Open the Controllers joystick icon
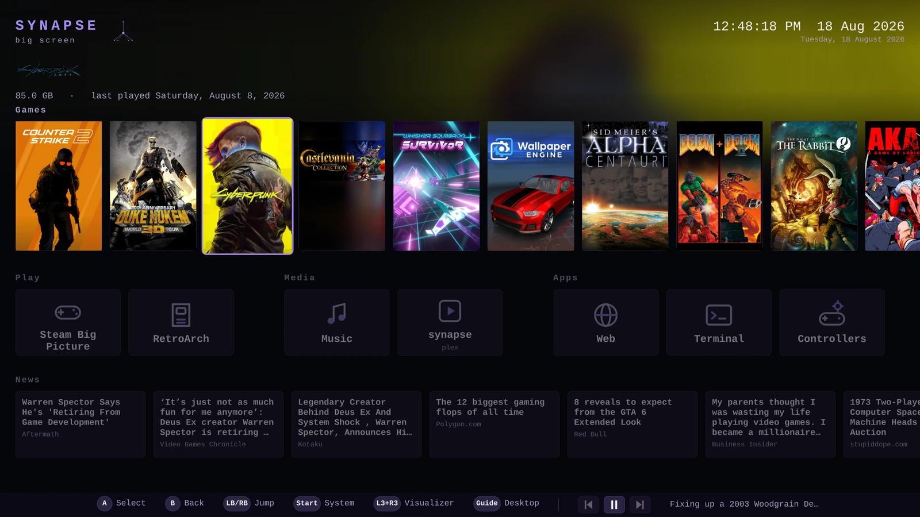Image resolution: width=920 pixels, height=517 pixels. click(832, 314)
